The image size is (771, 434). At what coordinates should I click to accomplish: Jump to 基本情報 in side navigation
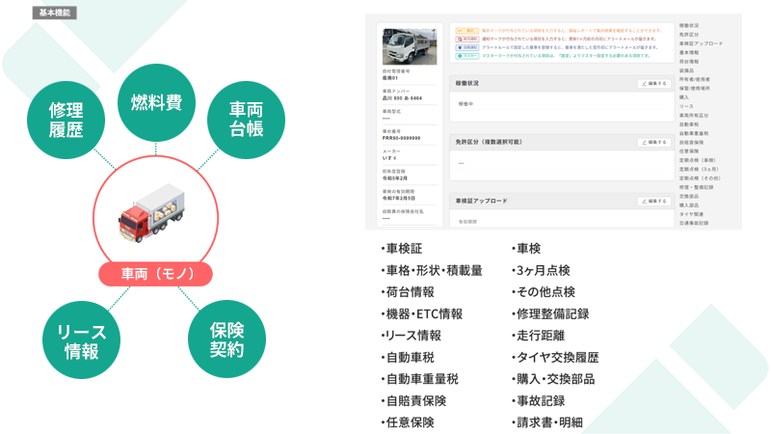pos(690,52)
